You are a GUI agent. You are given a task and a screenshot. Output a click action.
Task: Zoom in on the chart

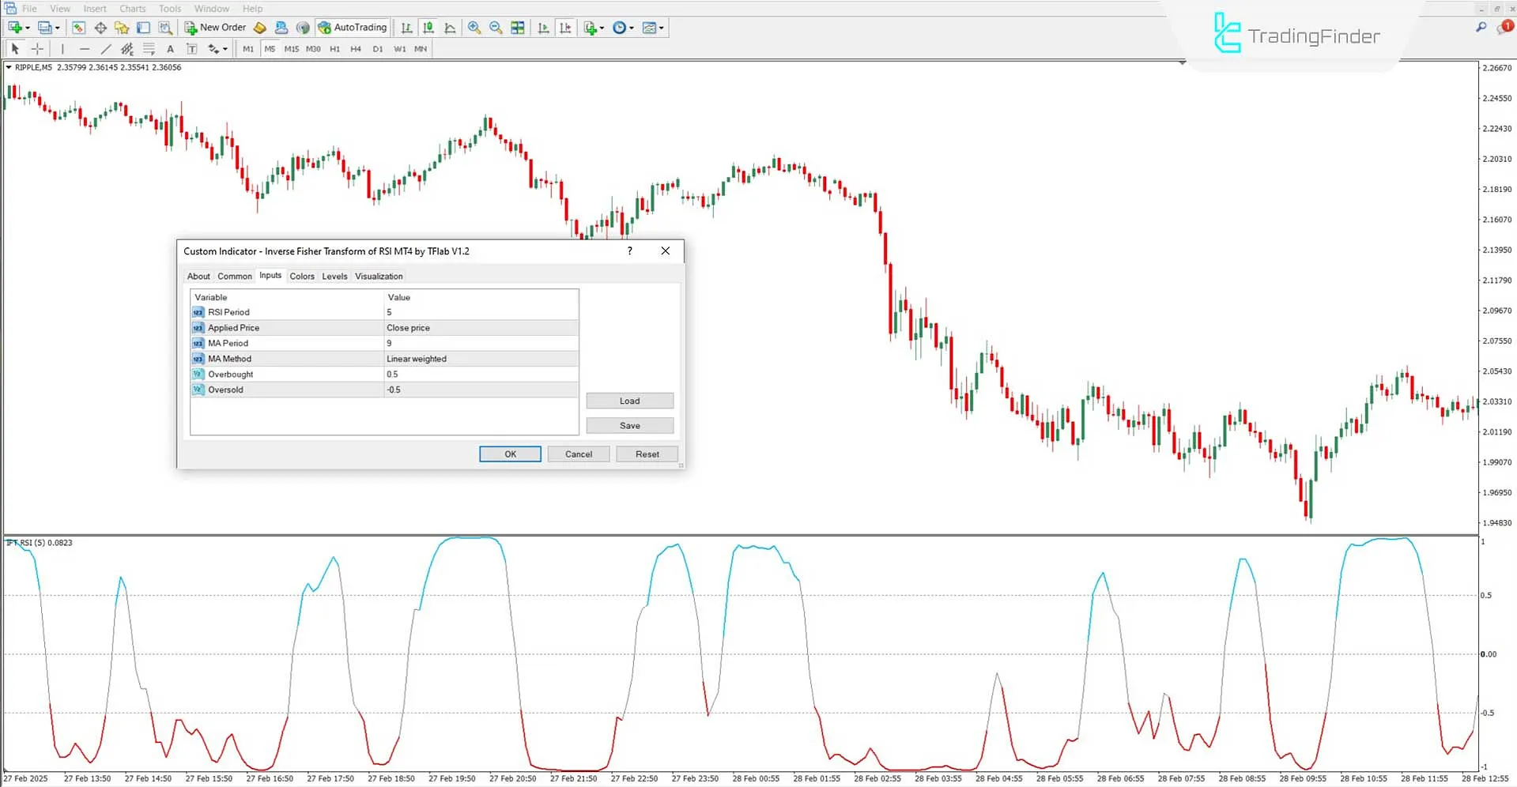[x=474, y=27]
